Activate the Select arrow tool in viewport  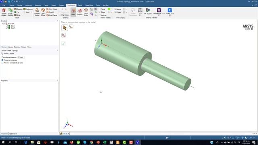(64, 28)
